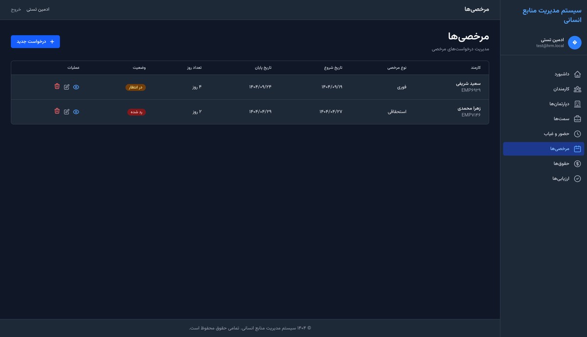The height and width of the screenshot is (337, 587).
Task: Delete زهرا محمدی leave request
Action: (57, 111)
